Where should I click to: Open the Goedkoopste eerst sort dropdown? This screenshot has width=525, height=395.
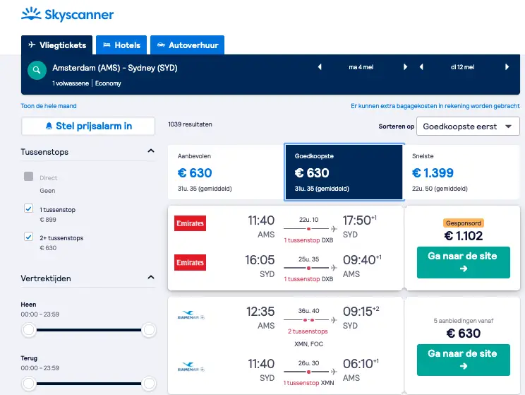tap(468, 126)
